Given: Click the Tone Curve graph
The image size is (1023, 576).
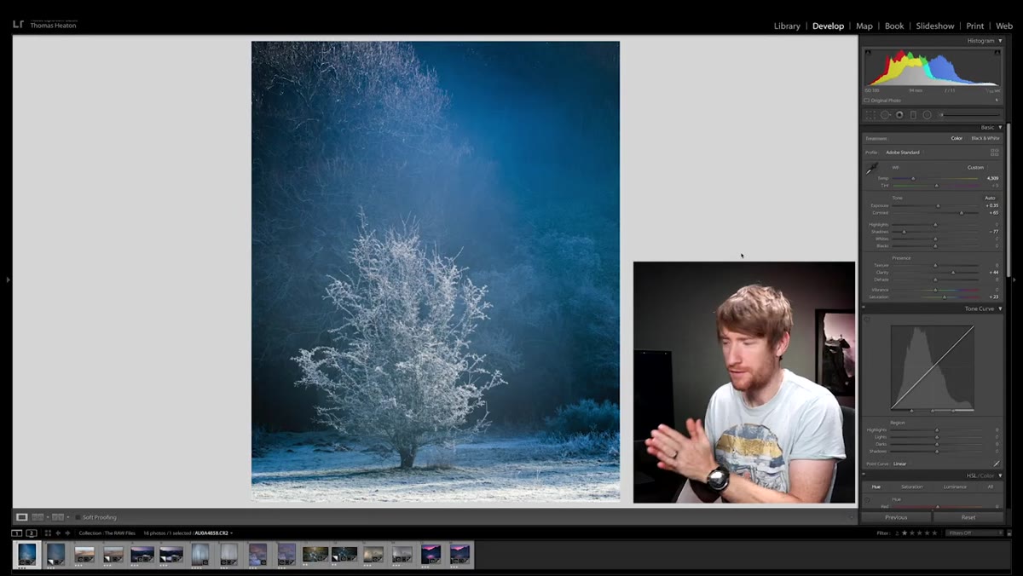Looking at the screenshot, I should click(933, 367).
